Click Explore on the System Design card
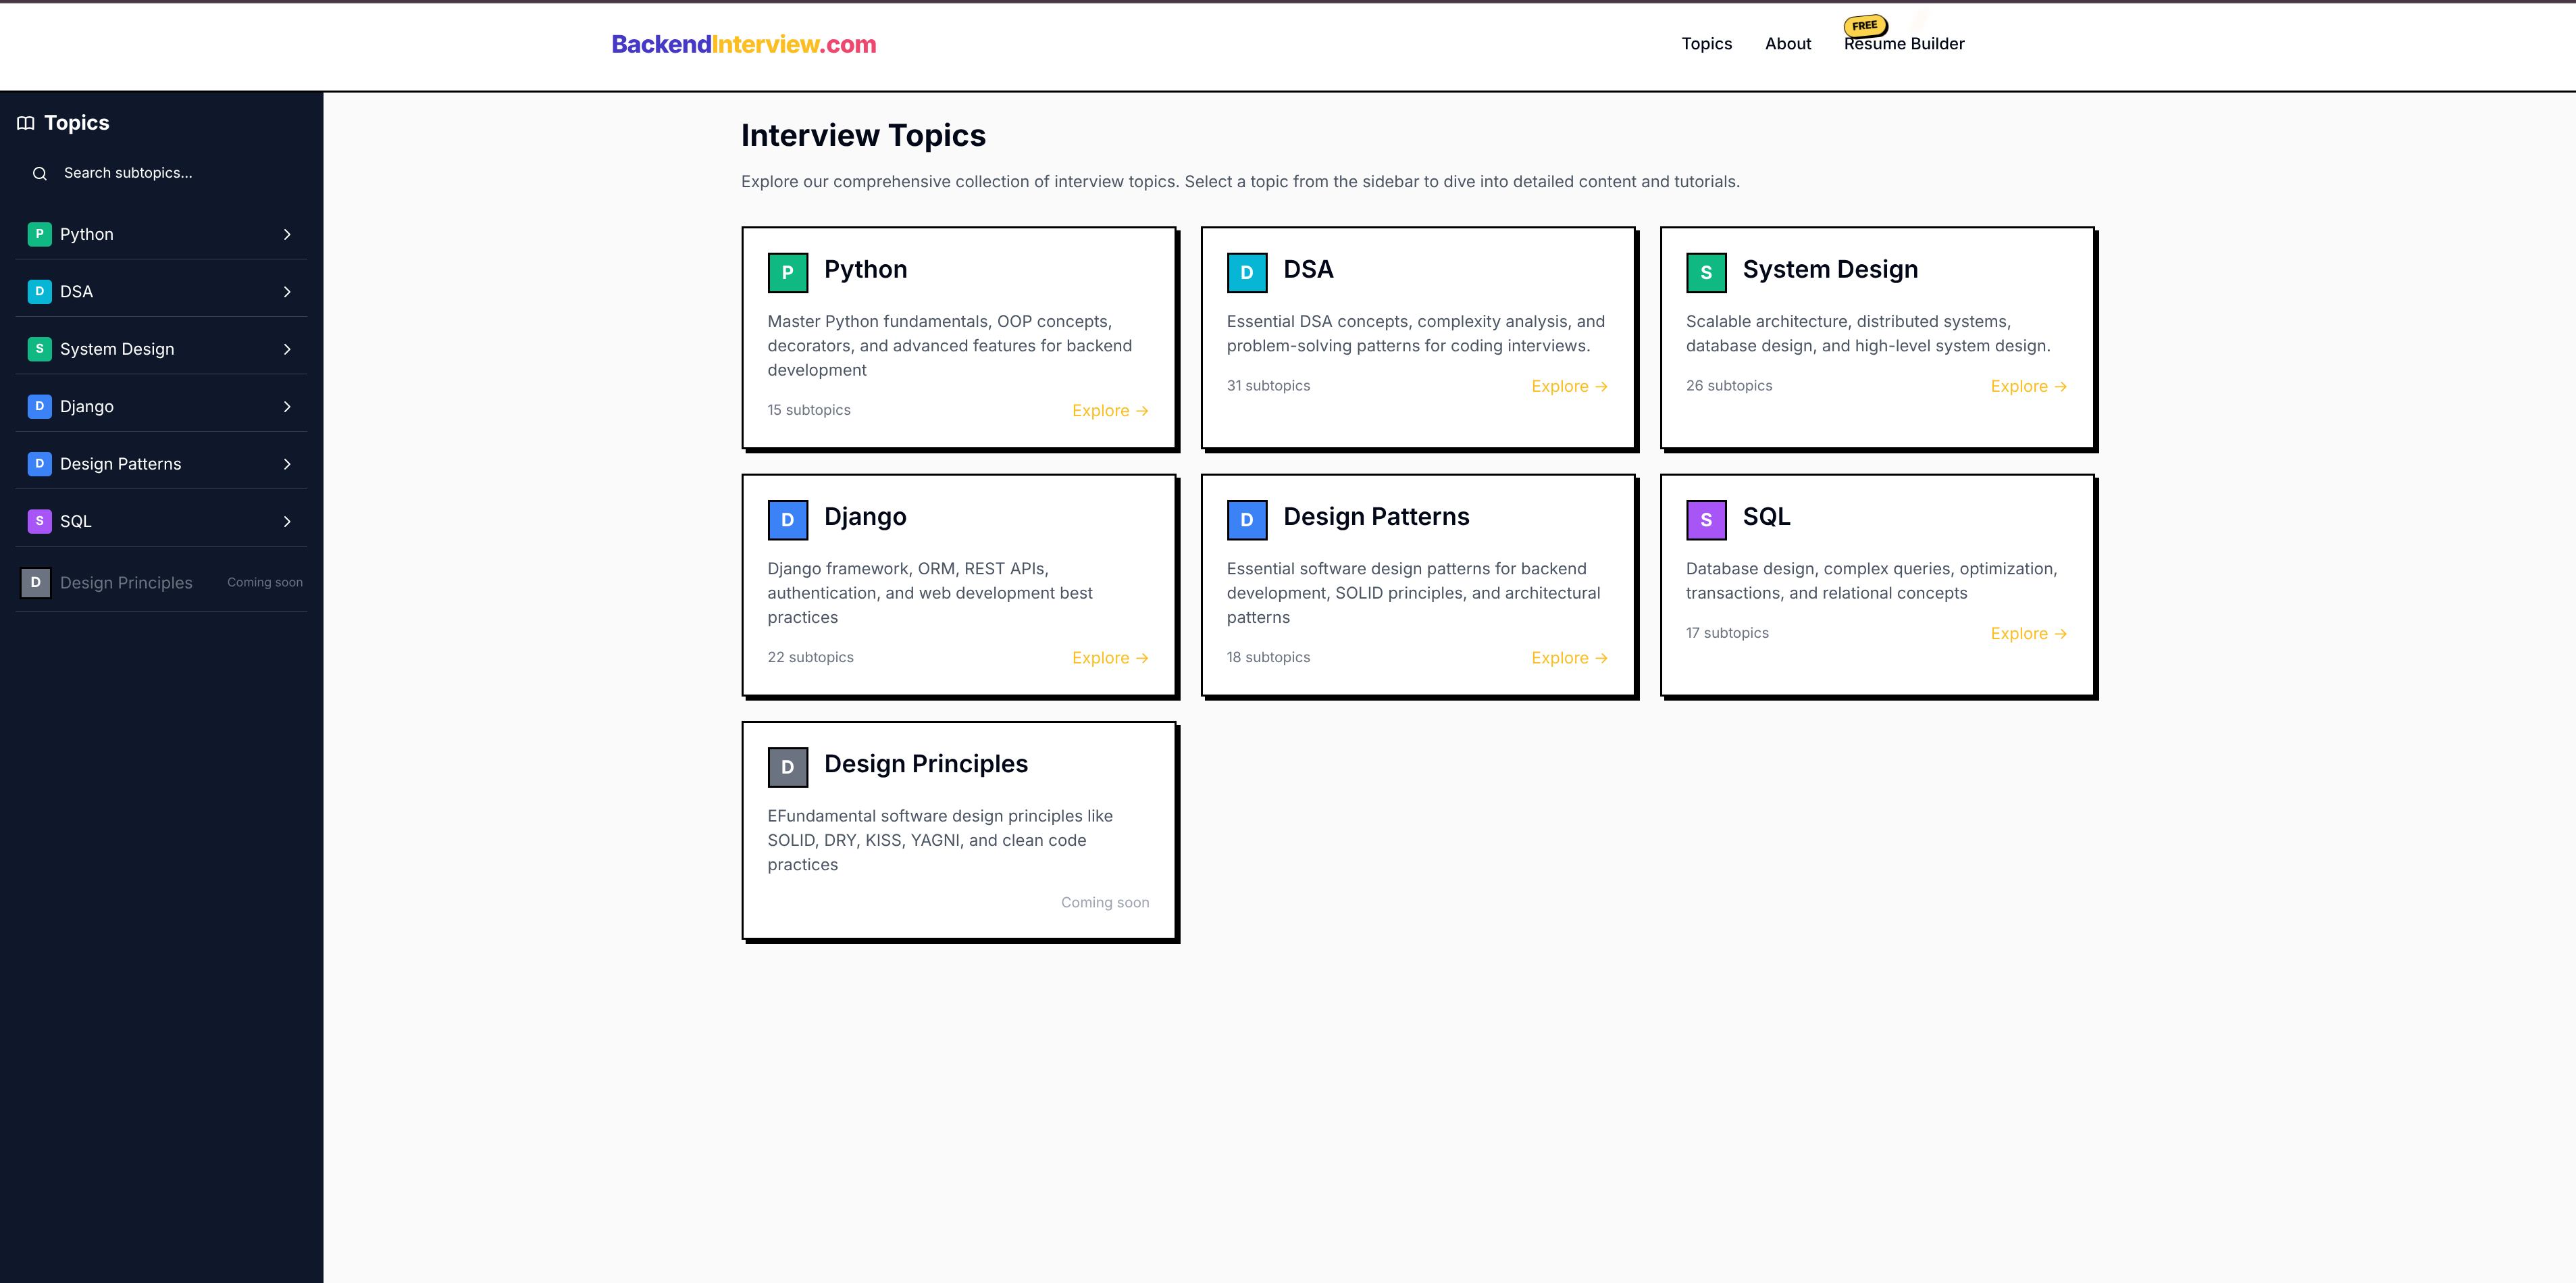Screen dimensions: 2576x1283 click(x=2028, y=387)
